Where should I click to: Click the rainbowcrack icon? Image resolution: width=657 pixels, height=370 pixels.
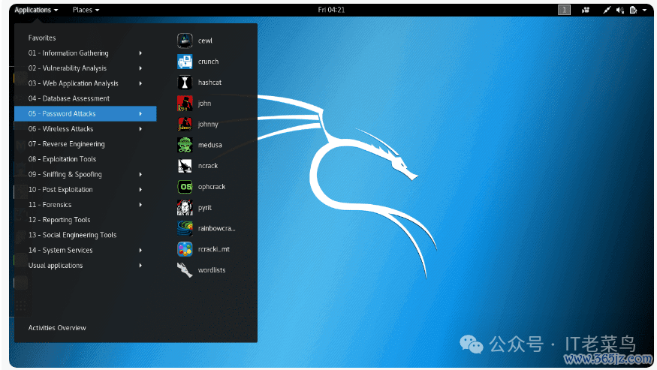(x=185, y=228)
